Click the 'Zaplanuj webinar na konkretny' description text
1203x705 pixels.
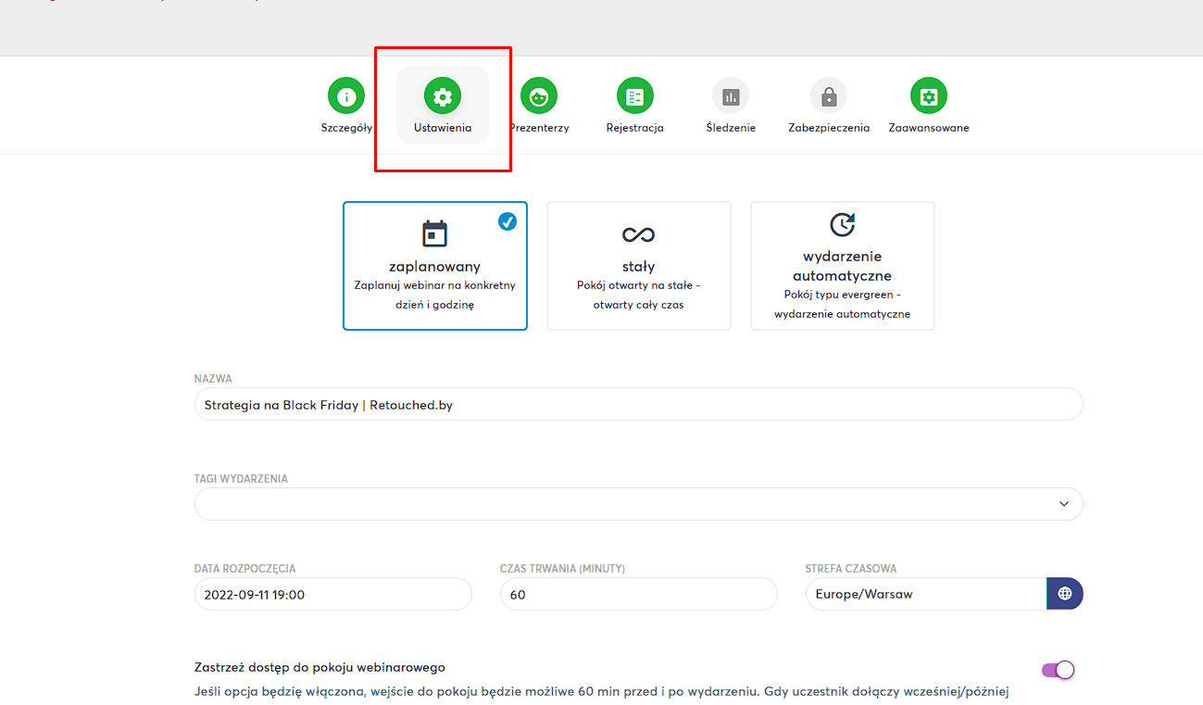point(435,285)
